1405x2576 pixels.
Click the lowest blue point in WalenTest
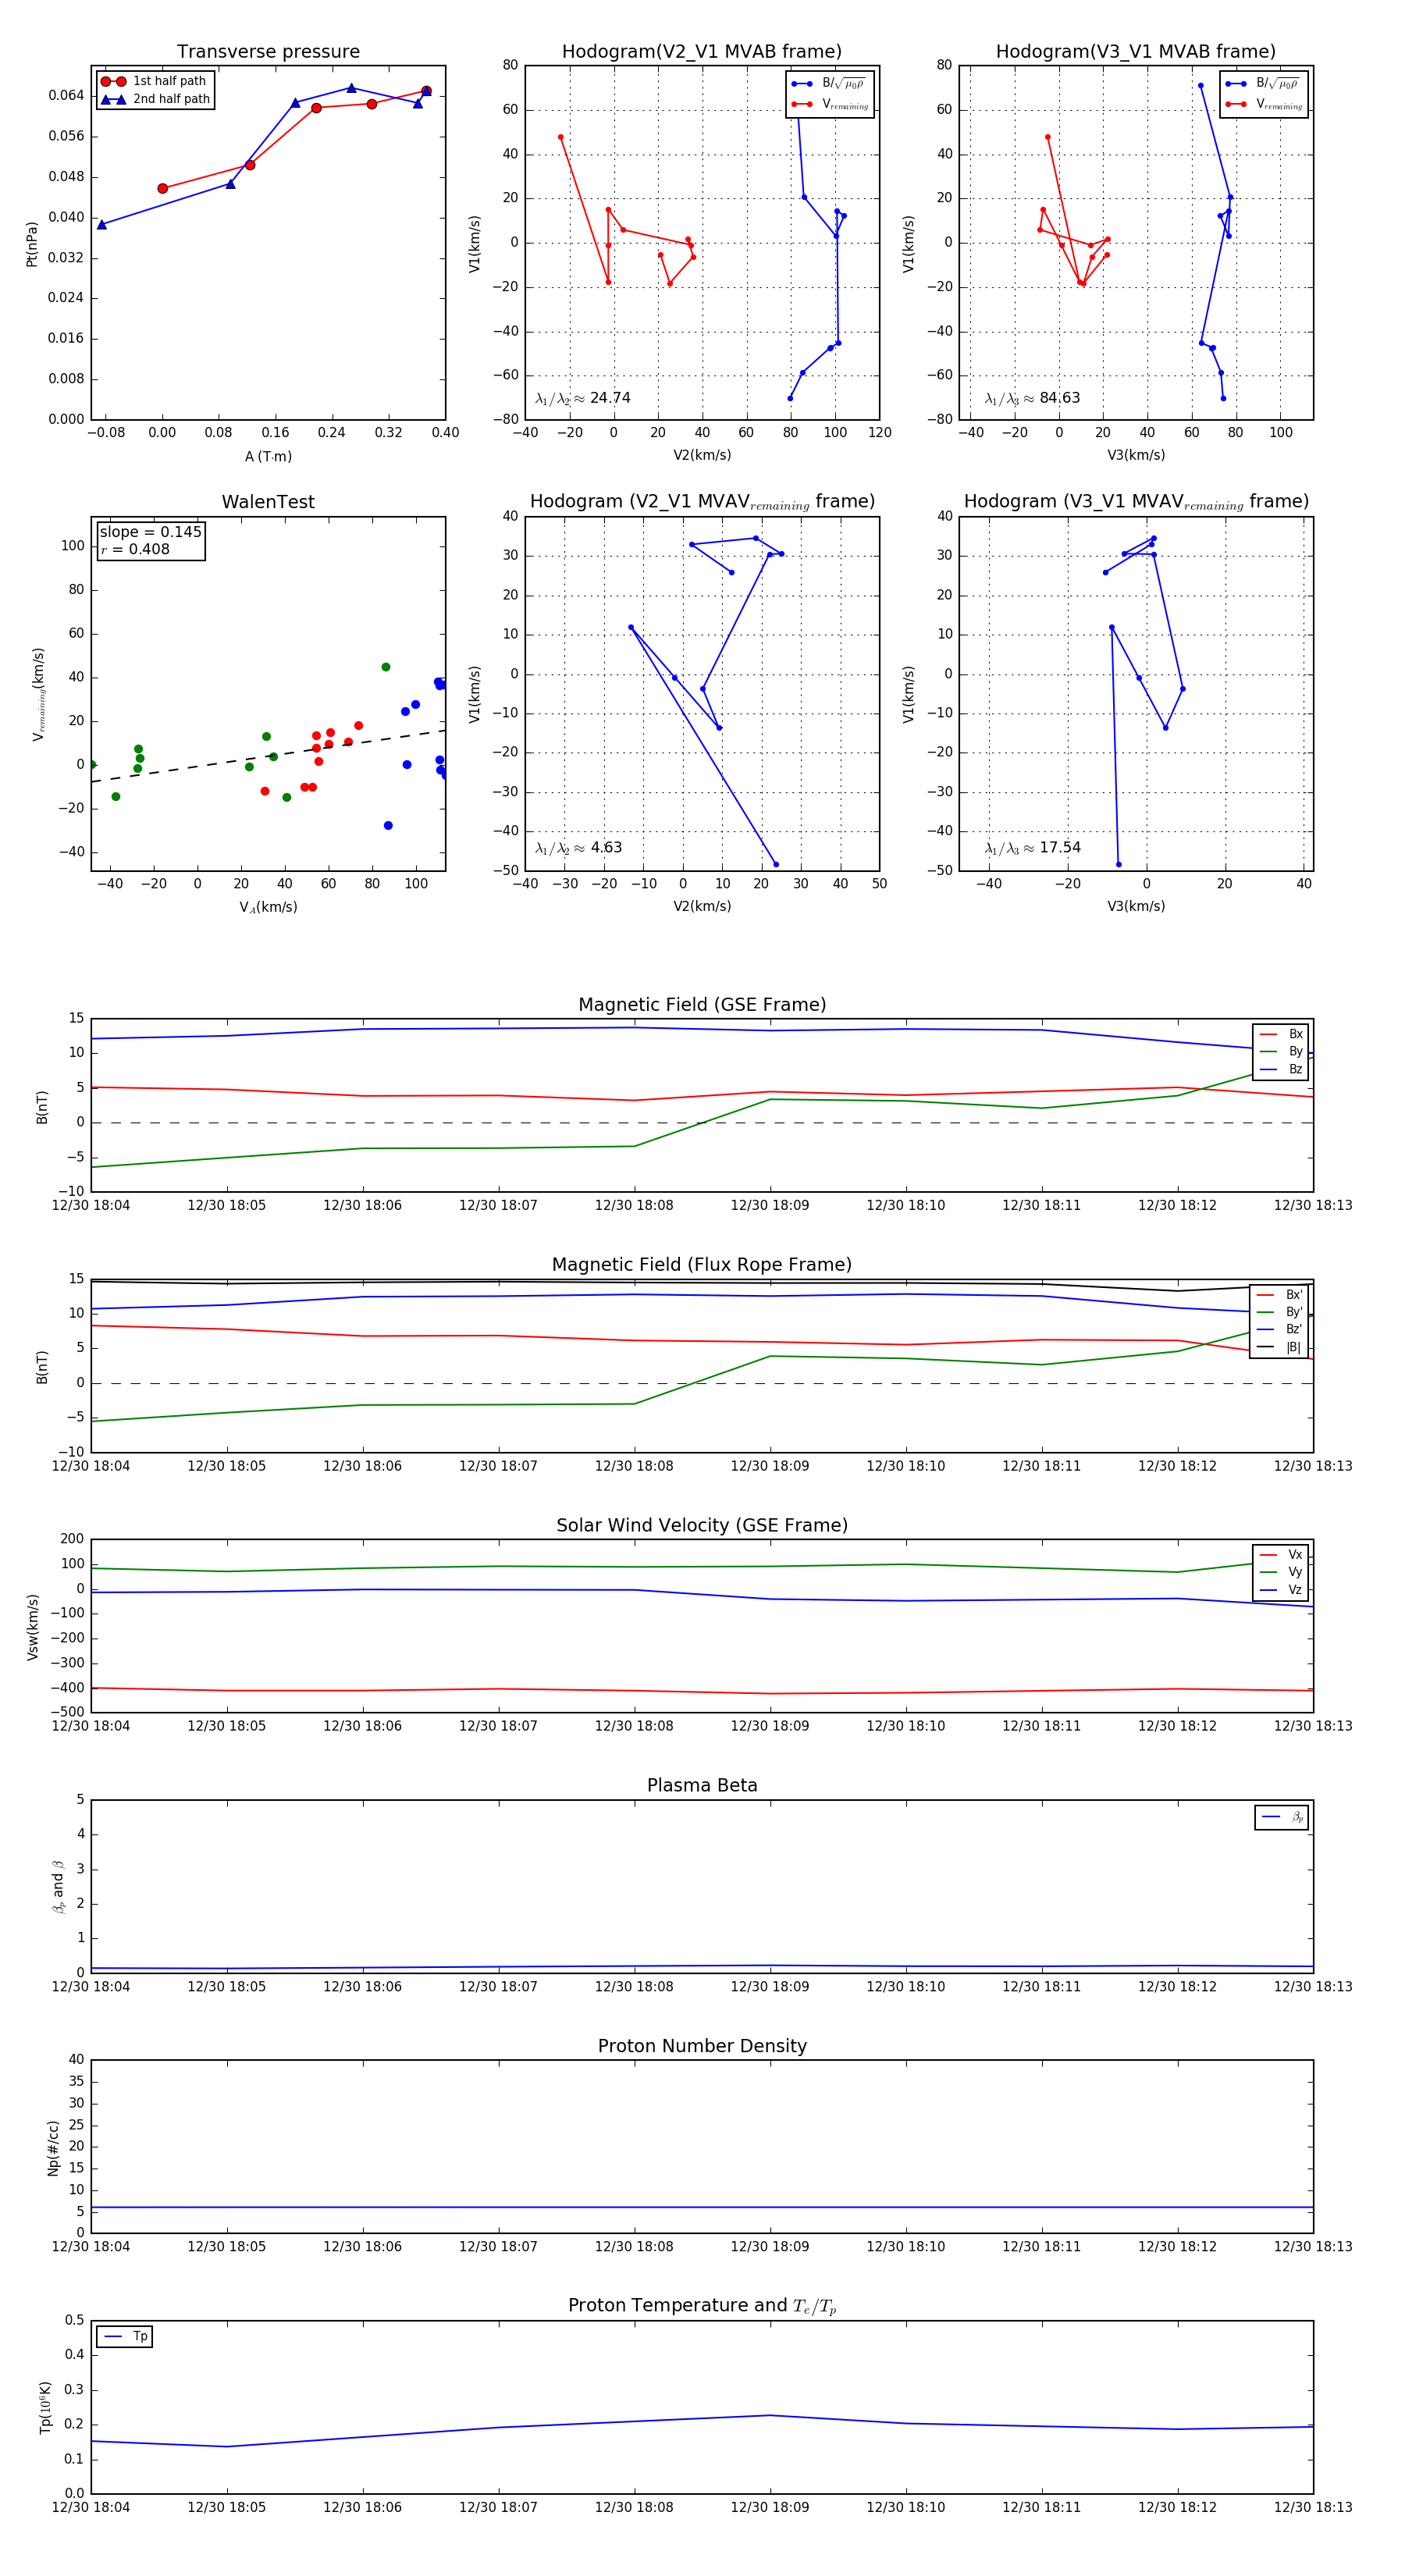coord(388,826)
